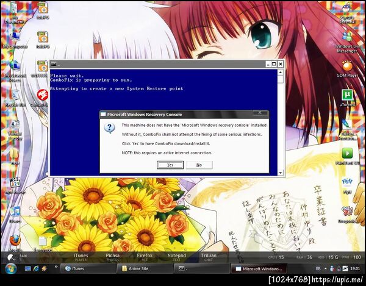Launch Notepad from the dock bar
The image size is (366, 286).
[x=176, y=257]
